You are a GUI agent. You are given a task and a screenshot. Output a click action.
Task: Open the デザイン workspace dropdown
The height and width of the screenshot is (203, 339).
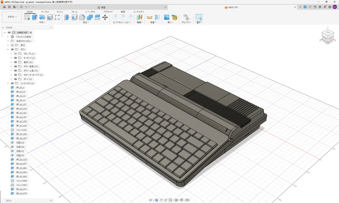[12, 17]
